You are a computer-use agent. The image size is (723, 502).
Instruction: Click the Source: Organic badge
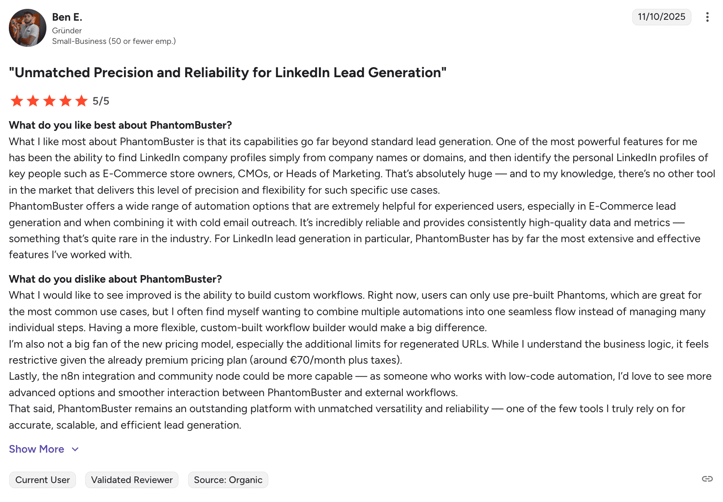pyautogui.click(x=228, y=480)
